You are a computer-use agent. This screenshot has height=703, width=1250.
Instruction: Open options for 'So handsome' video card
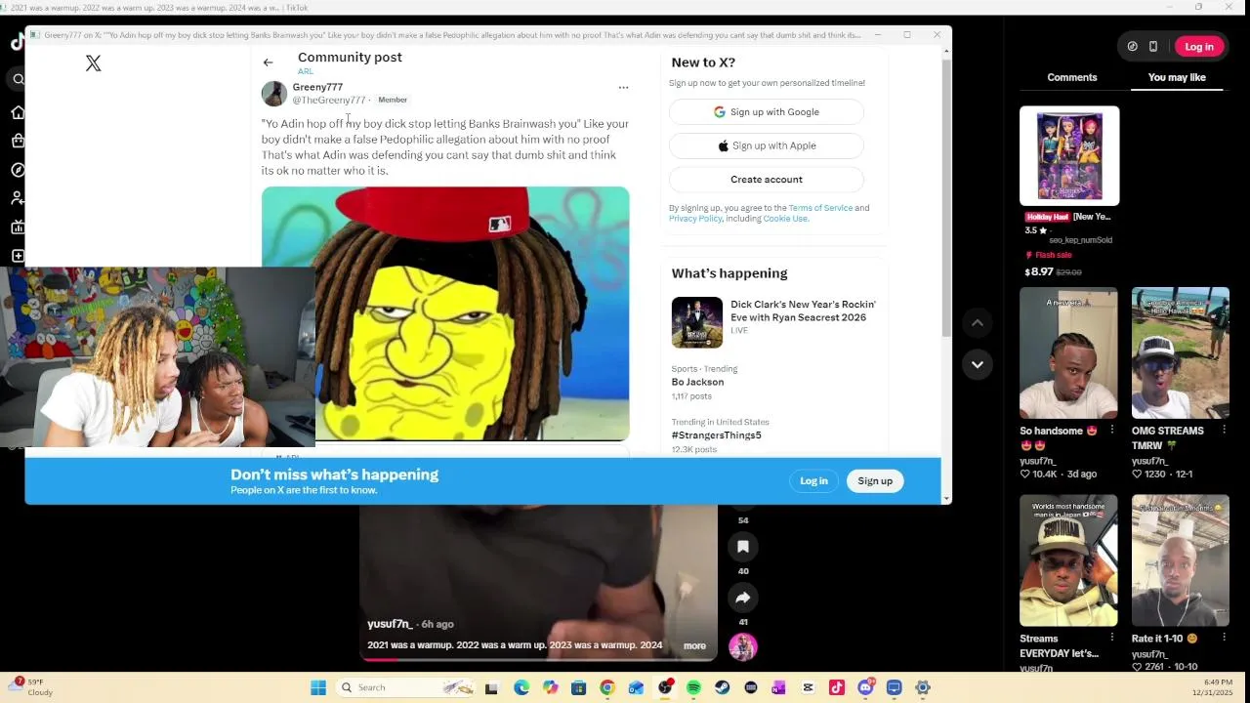coord(1111,431)
